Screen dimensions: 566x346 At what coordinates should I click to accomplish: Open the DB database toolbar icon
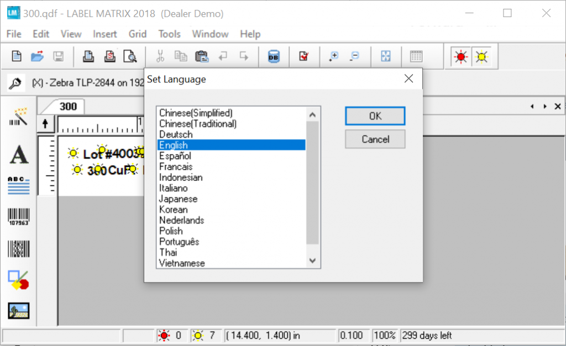pos(274,57)
